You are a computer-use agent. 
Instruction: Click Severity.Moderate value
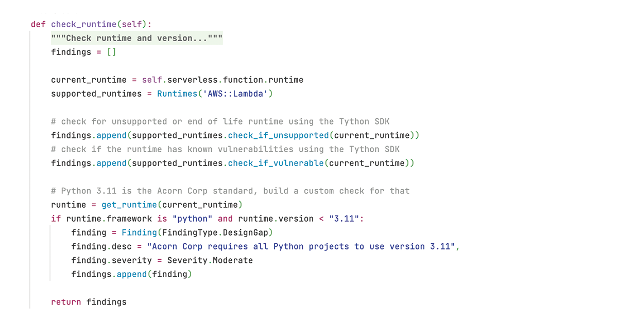click(210, 260)
